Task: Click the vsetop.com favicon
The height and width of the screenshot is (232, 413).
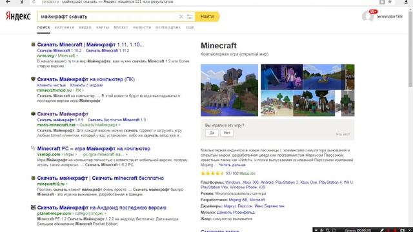Action: pyautogui.click(x=33, y=148)
